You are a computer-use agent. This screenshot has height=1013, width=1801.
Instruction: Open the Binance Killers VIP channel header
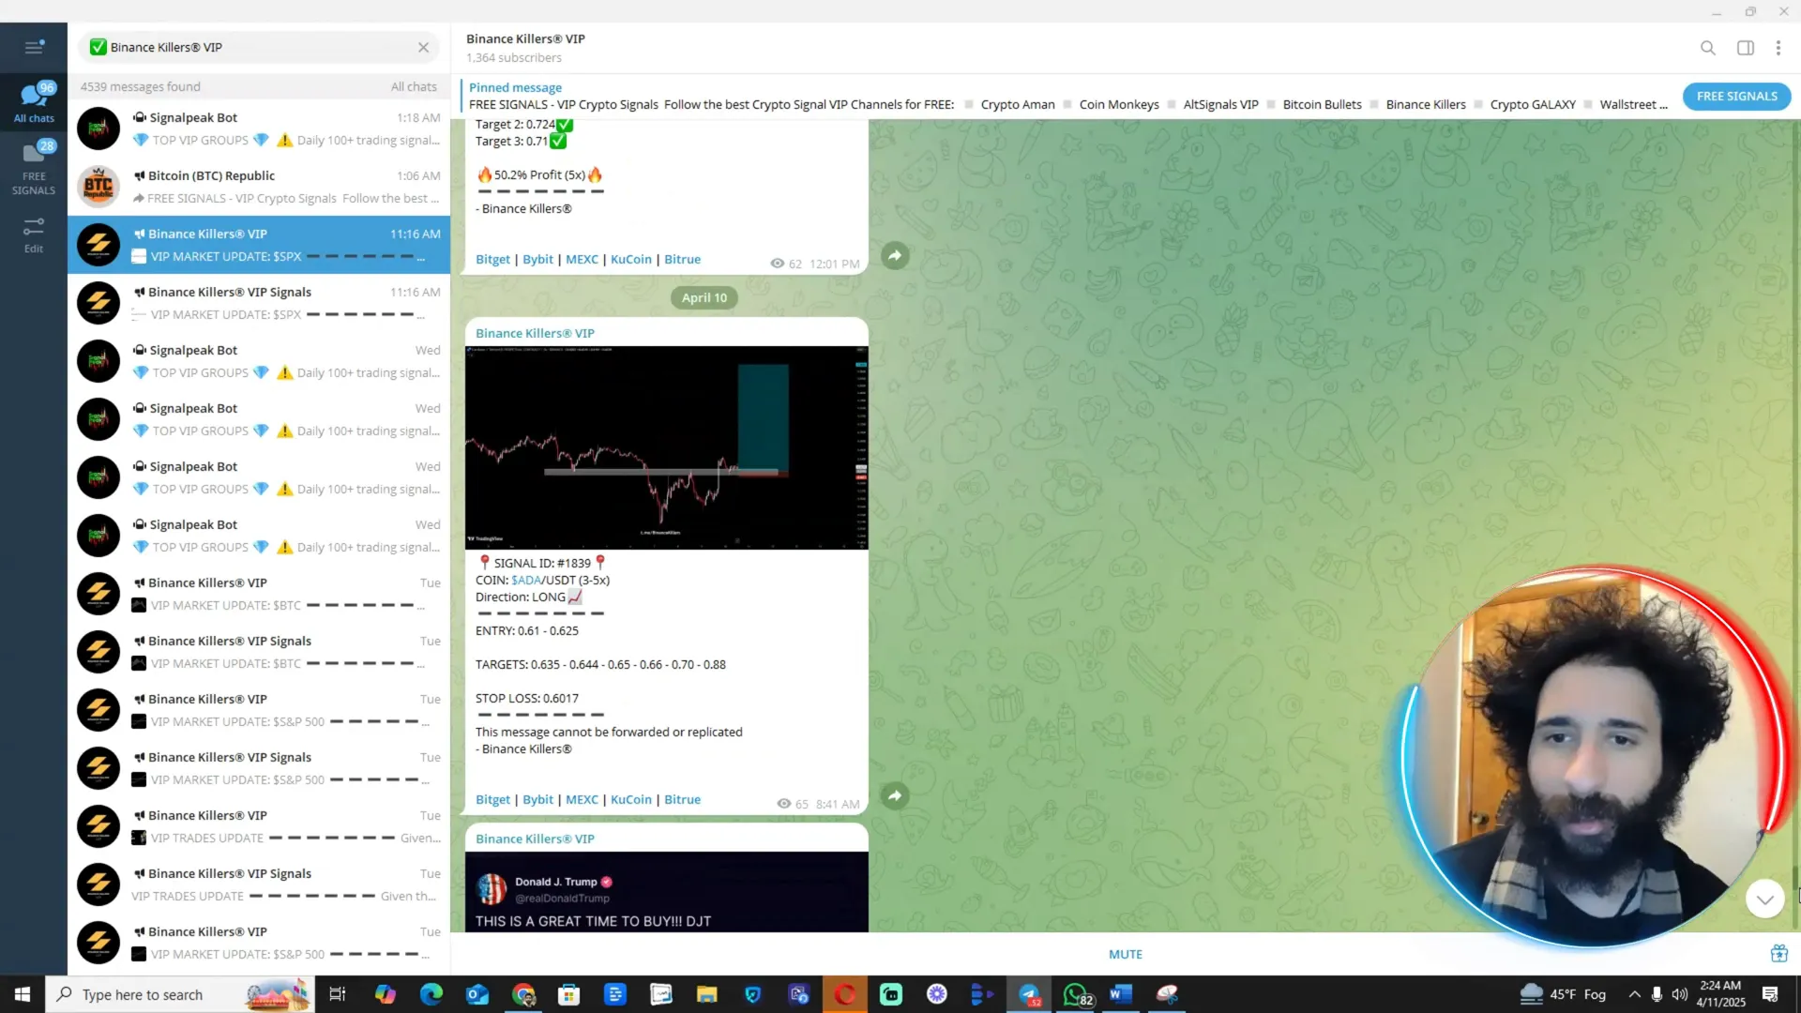525,48
